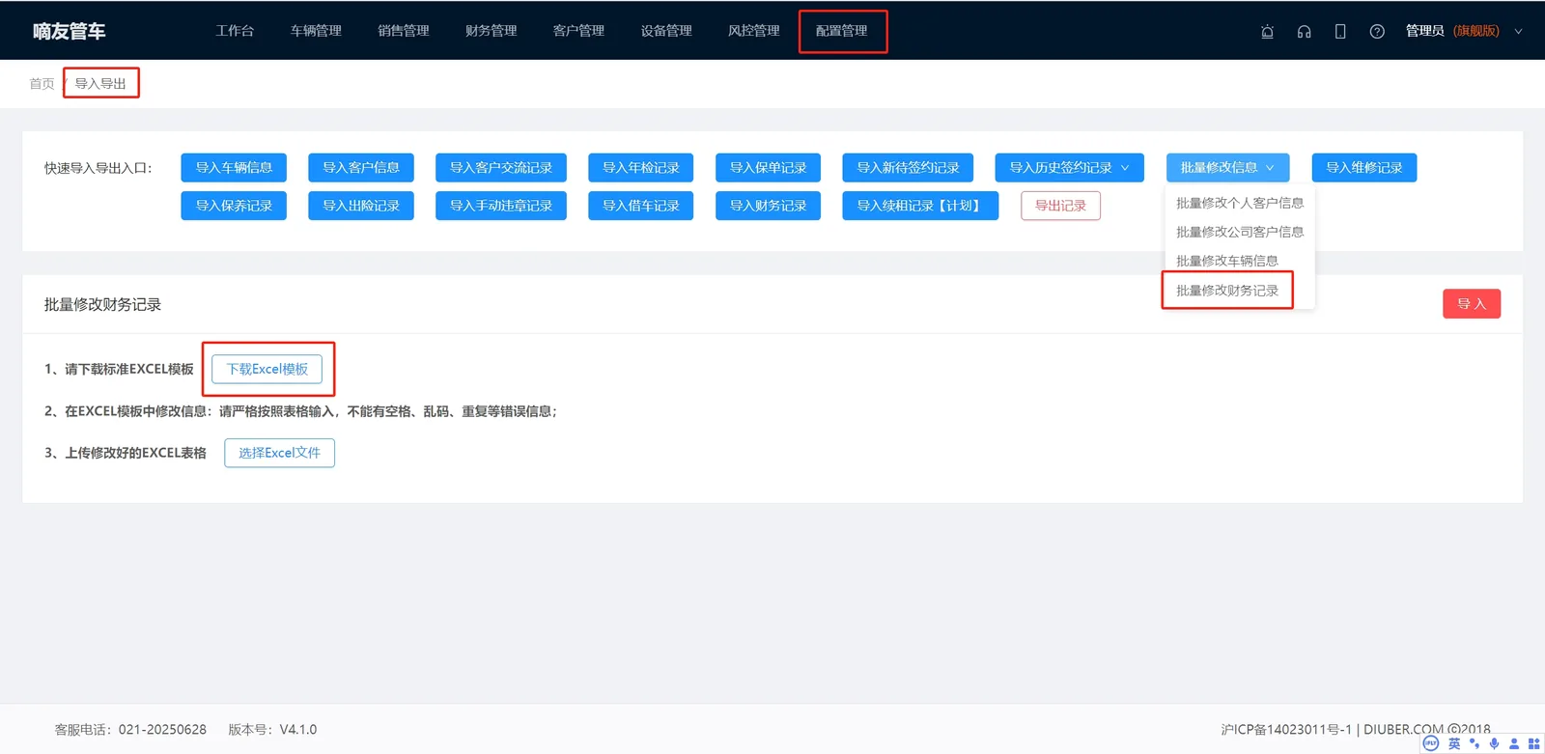Expand the 管理员 account chevron
The height and width of the screenshot is (754, 1545).
[x=1518, y=32]
